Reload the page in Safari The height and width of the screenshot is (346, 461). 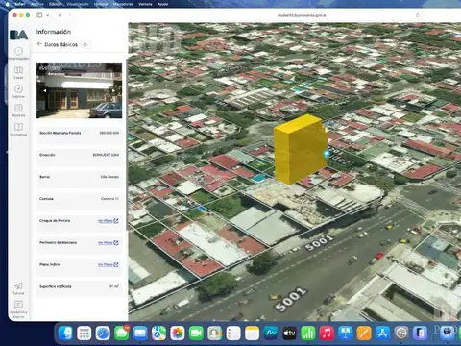click(x=418, y=15)
